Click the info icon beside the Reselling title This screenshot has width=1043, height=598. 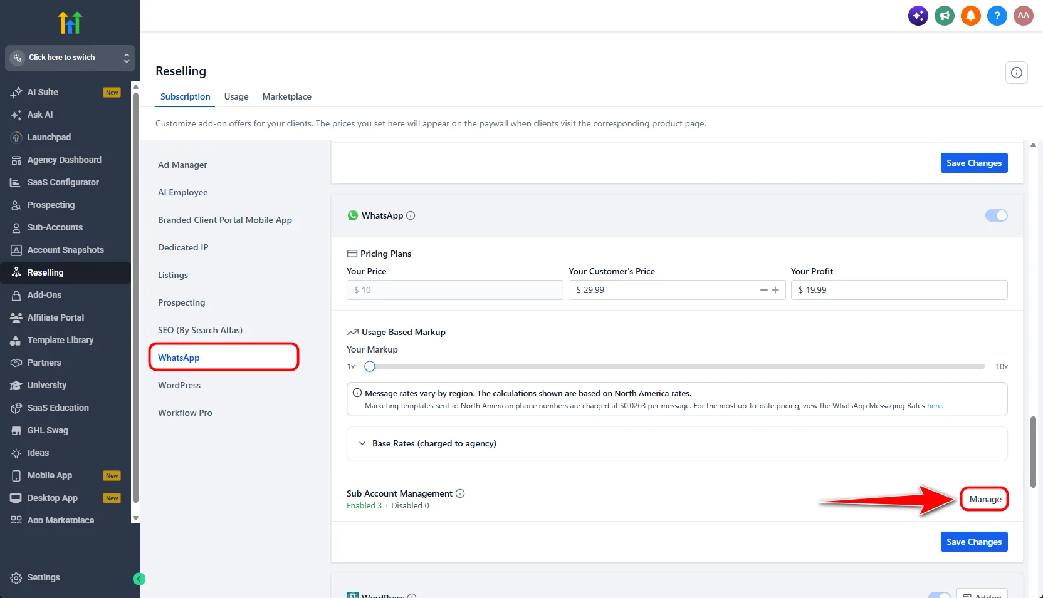coord(1017,73)
